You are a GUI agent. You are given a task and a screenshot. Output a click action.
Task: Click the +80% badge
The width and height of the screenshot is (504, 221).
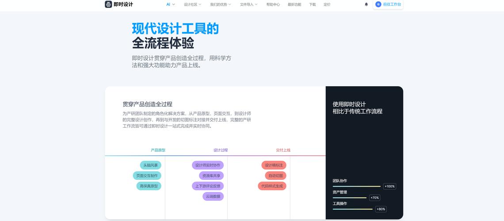click(x=381, y=209)
